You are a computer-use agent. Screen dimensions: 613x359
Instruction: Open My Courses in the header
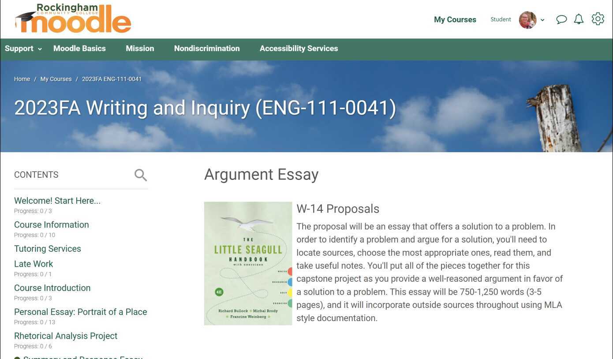point(455,19)
